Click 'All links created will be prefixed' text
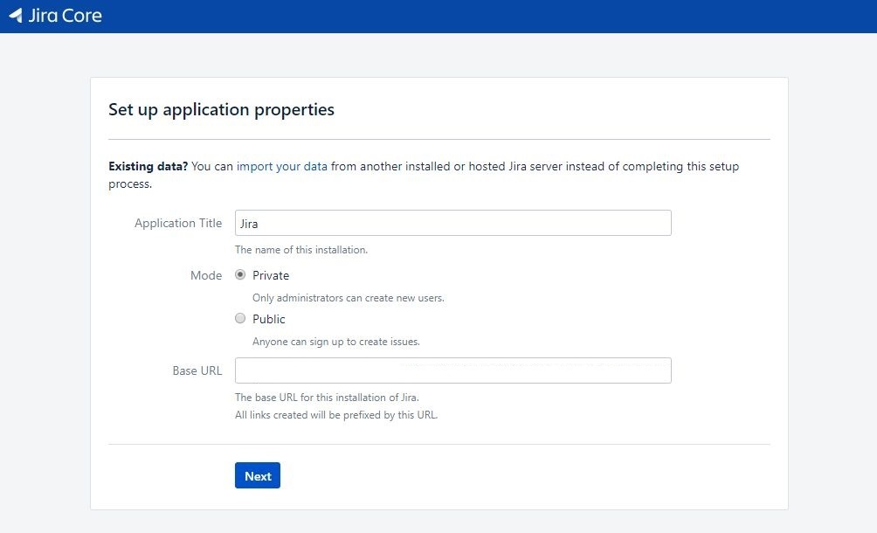This screenshot has width=877, height=533. [x=336, y=415]
